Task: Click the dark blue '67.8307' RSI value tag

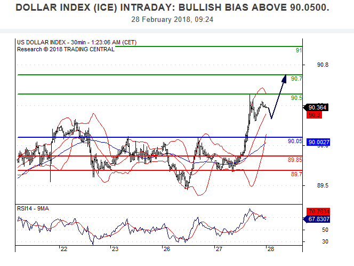Action: coord(317,219)
